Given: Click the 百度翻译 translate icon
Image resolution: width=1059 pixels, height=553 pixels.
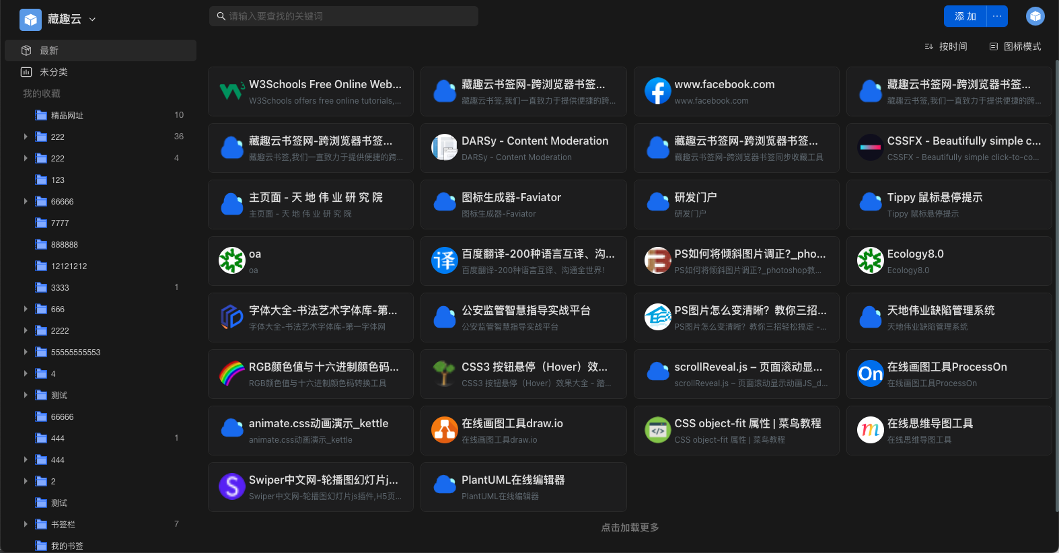Looking at the screenshot, I should [x=445, y=260].
